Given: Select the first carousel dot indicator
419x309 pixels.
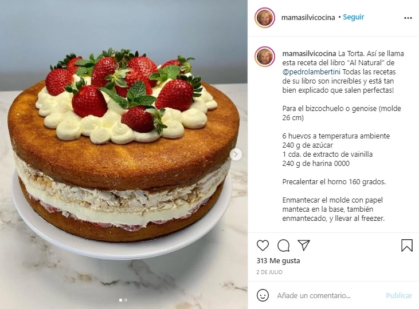Looking at the screenshot, I should tap(120, 300).
